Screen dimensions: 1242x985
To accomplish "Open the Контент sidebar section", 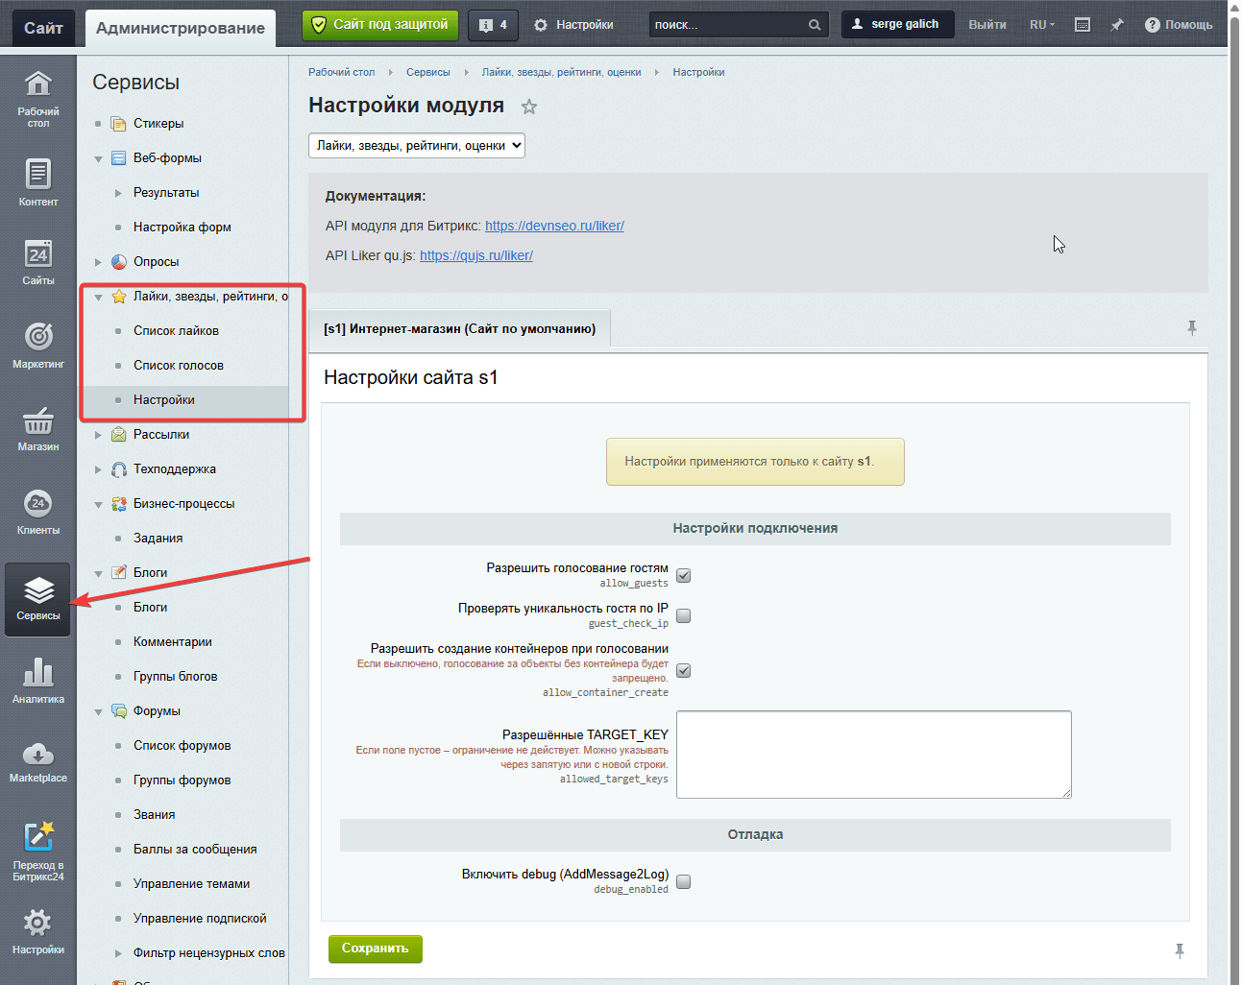I will pos(38,182).
